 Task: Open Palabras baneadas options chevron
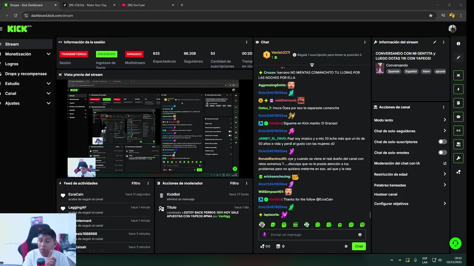click(x=445, y=185)
